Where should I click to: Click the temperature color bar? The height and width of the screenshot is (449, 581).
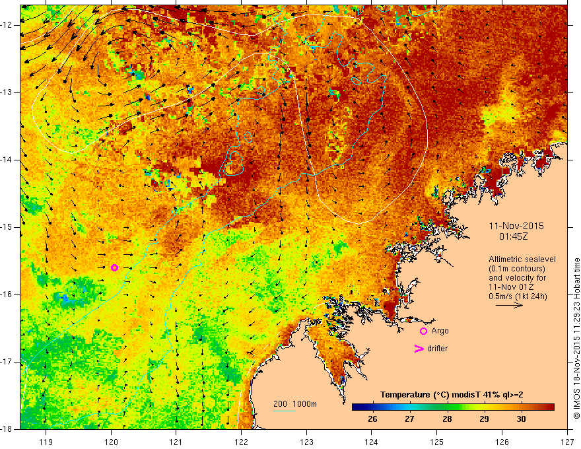pyautogui.click(x=453, y=407)
